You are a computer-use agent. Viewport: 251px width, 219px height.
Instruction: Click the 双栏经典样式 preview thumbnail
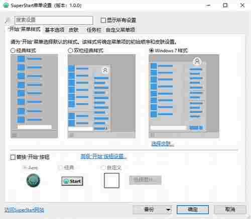tap(101, 96)
